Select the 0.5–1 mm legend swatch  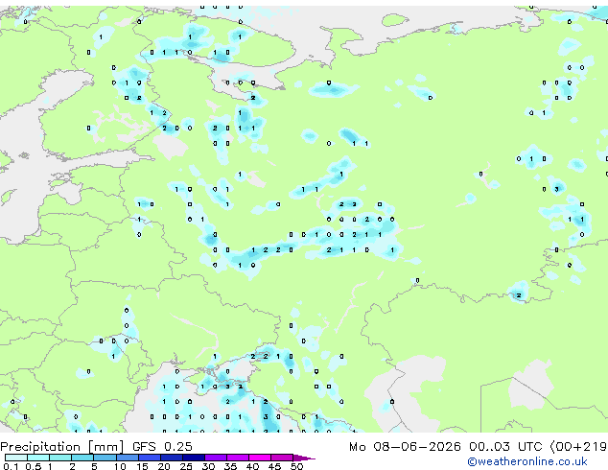point(38,458)
